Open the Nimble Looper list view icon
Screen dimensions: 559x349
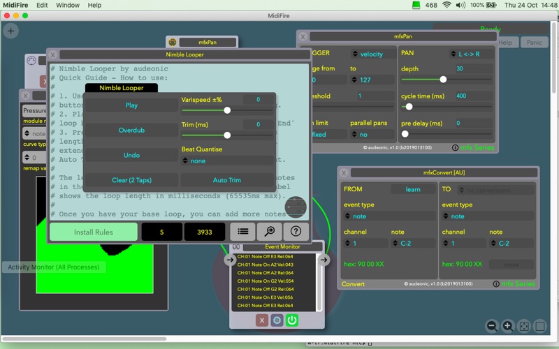242,232
